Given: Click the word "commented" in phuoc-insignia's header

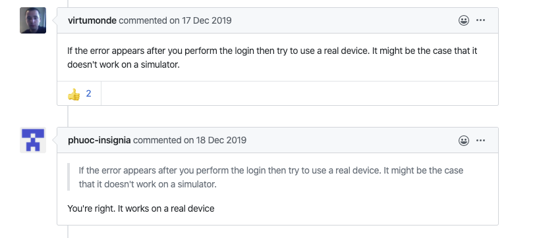Looking at the screenshot, I should tap(157, 140).
